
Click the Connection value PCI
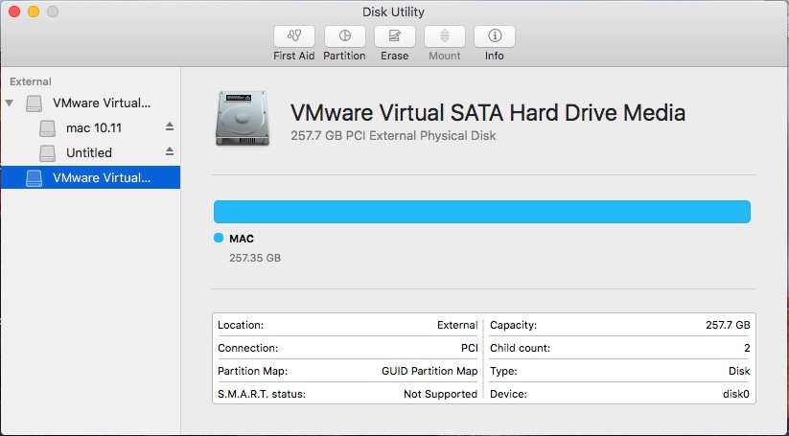tap(470, 348)
